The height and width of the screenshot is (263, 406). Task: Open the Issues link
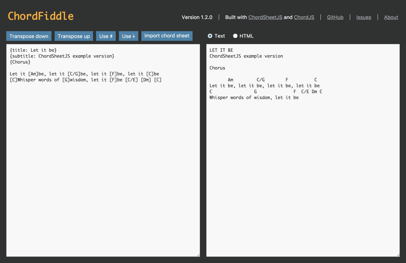[364, 17]
